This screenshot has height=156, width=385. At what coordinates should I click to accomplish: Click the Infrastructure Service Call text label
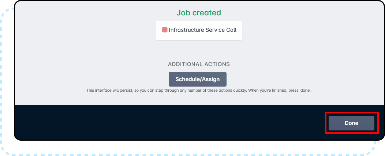point(203,30)
